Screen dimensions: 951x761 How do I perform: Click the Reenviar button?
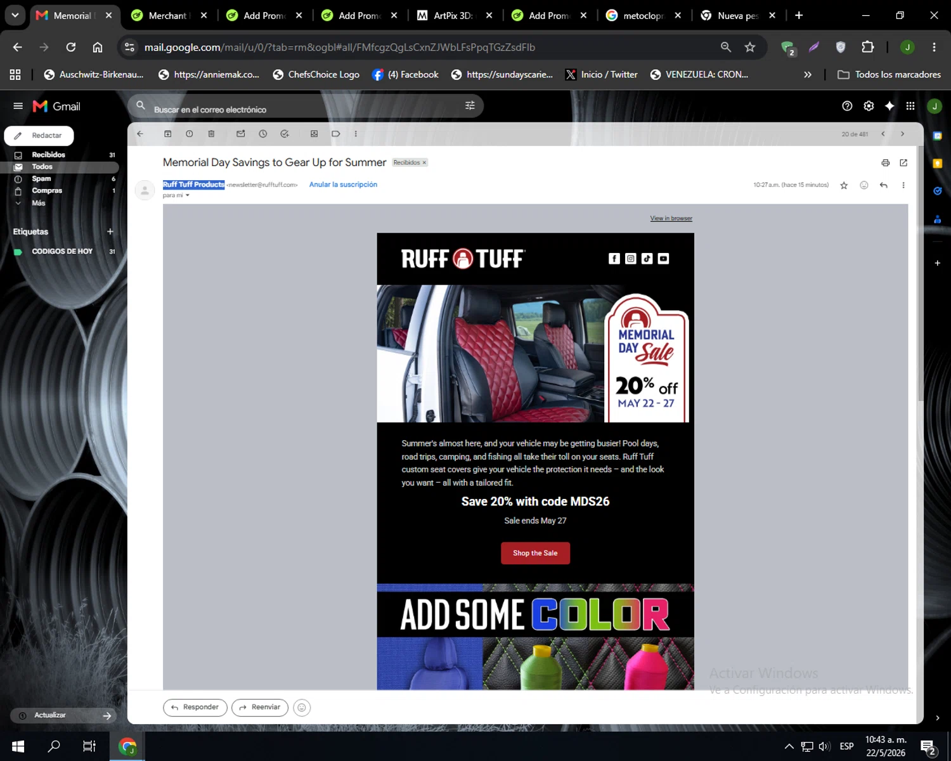pos(260,707)
